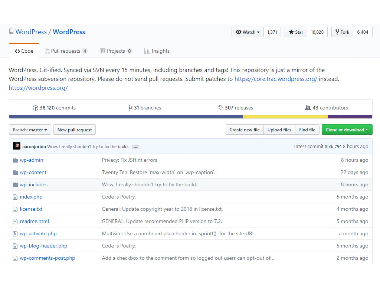
Task: Open the index.php file
Action: (x=31, y=197)
